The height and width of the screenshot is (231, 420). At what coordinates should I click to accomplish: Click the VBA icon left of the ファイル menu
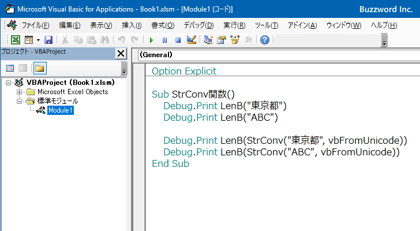click(12, 25)
